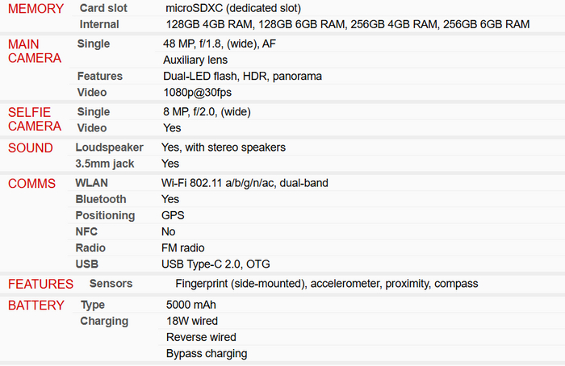Viewport: 565px width, 366px height.
Task: Click the Charging label under Battery
Action: pos(104,321)
